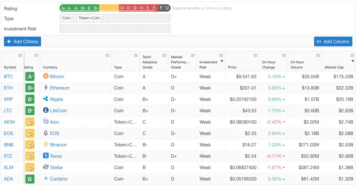Select the D+ rating on the slider
The image size is (358, 185).
pos(123,8)
